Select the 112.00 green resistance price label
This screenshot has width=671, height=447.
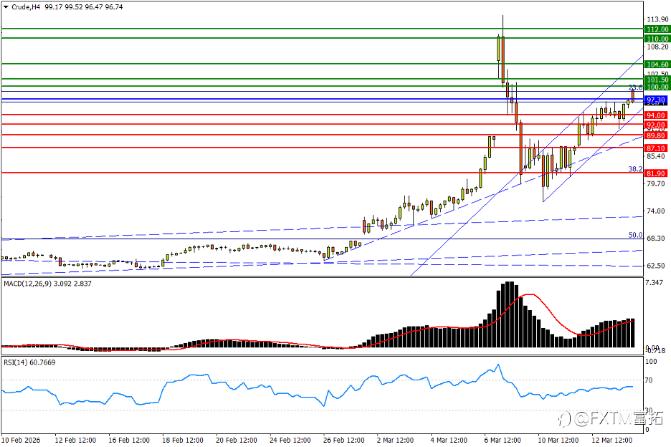coord(657,29)
